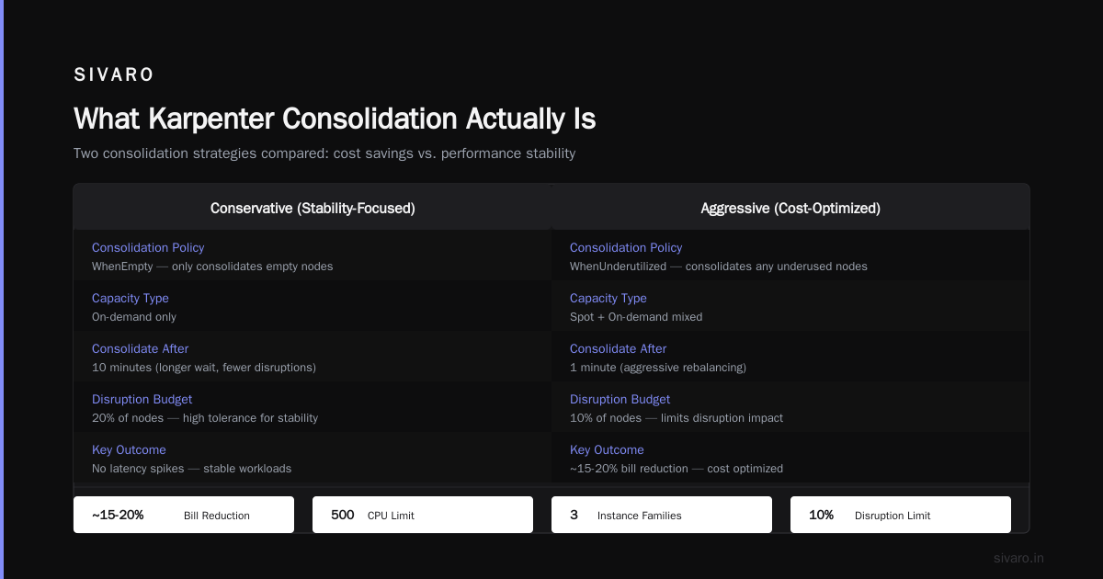Click the '10% Disruption Limit' stat card

901,515
